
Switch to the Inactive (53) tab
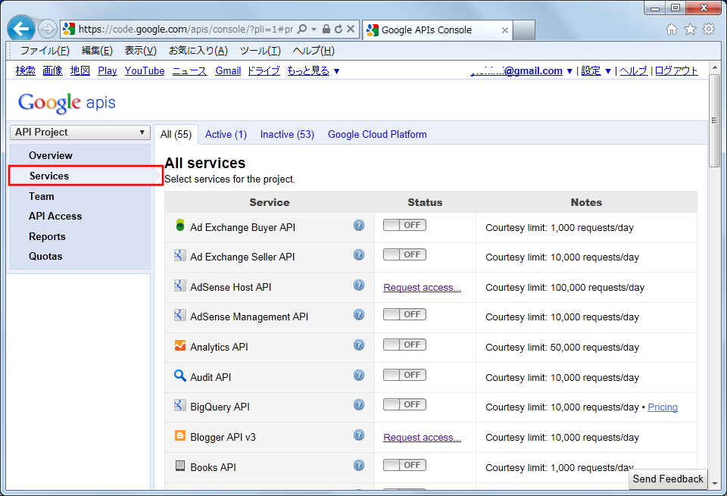click(x=287, y=135)
